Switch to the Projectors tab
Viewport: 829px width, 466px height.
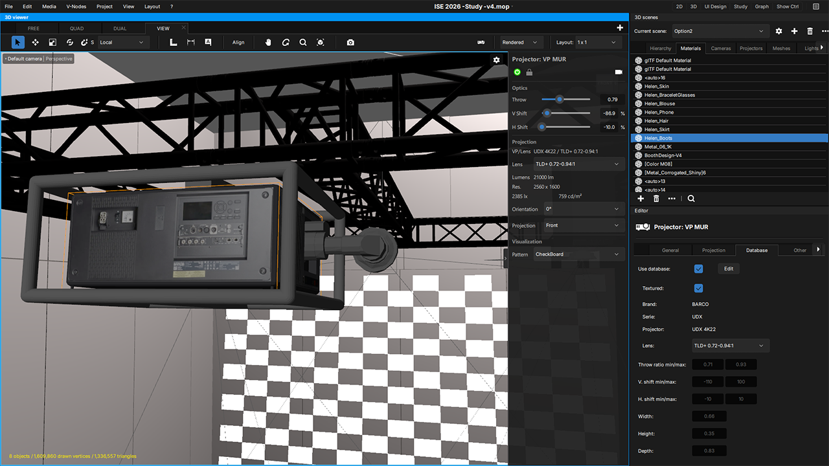pos(751,48)
